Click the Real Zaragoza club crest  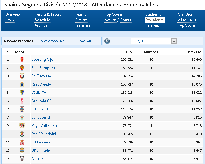pyautogui.click(x=22, y=68)
